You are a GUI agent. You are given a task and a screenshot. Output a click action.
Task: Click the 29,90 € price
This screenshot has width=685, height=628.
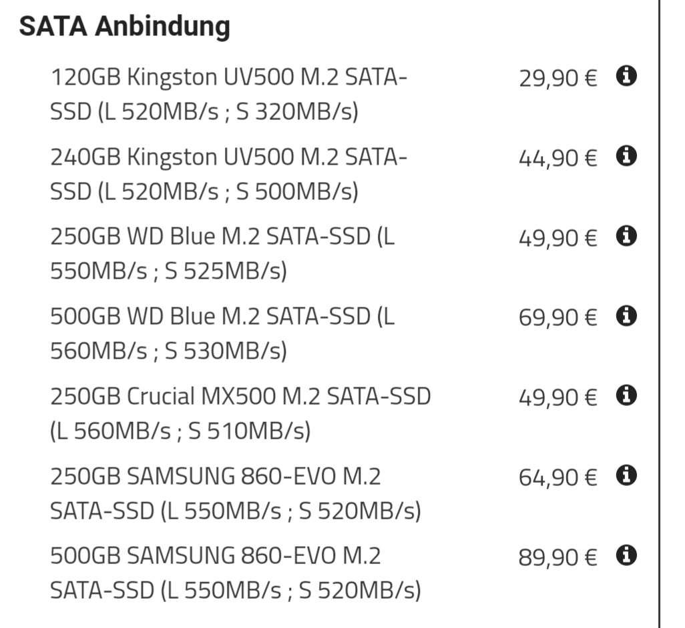pos(558,79)
